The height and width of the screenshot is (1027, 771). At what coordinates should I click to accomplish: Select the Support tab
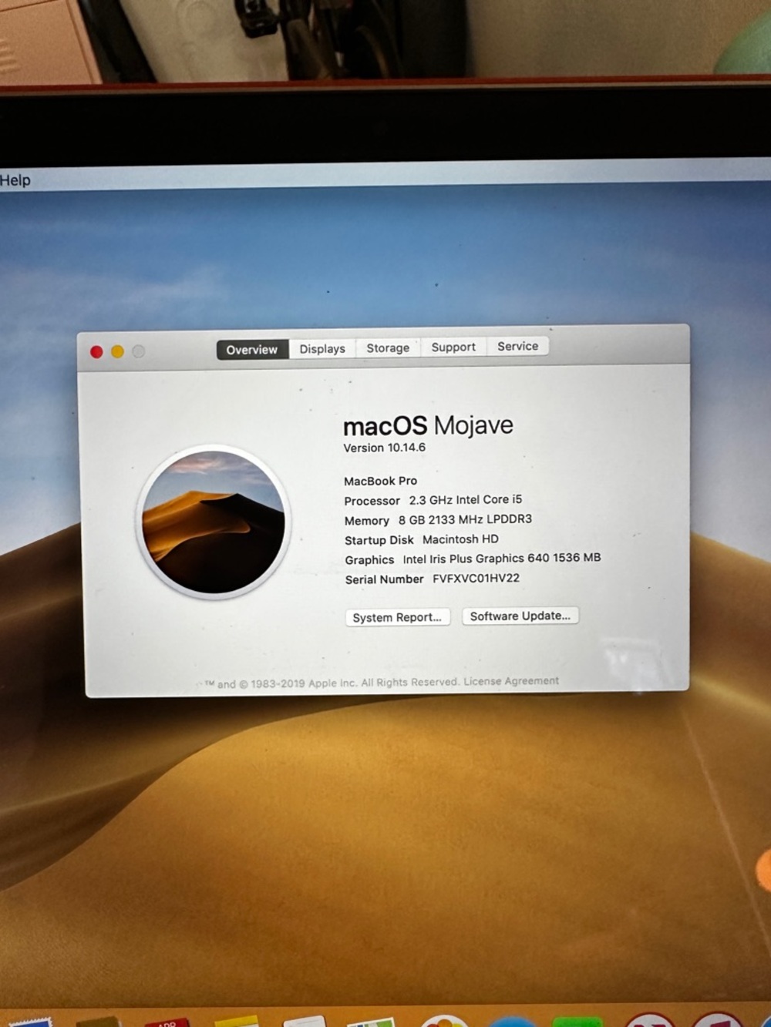point(453,347)
